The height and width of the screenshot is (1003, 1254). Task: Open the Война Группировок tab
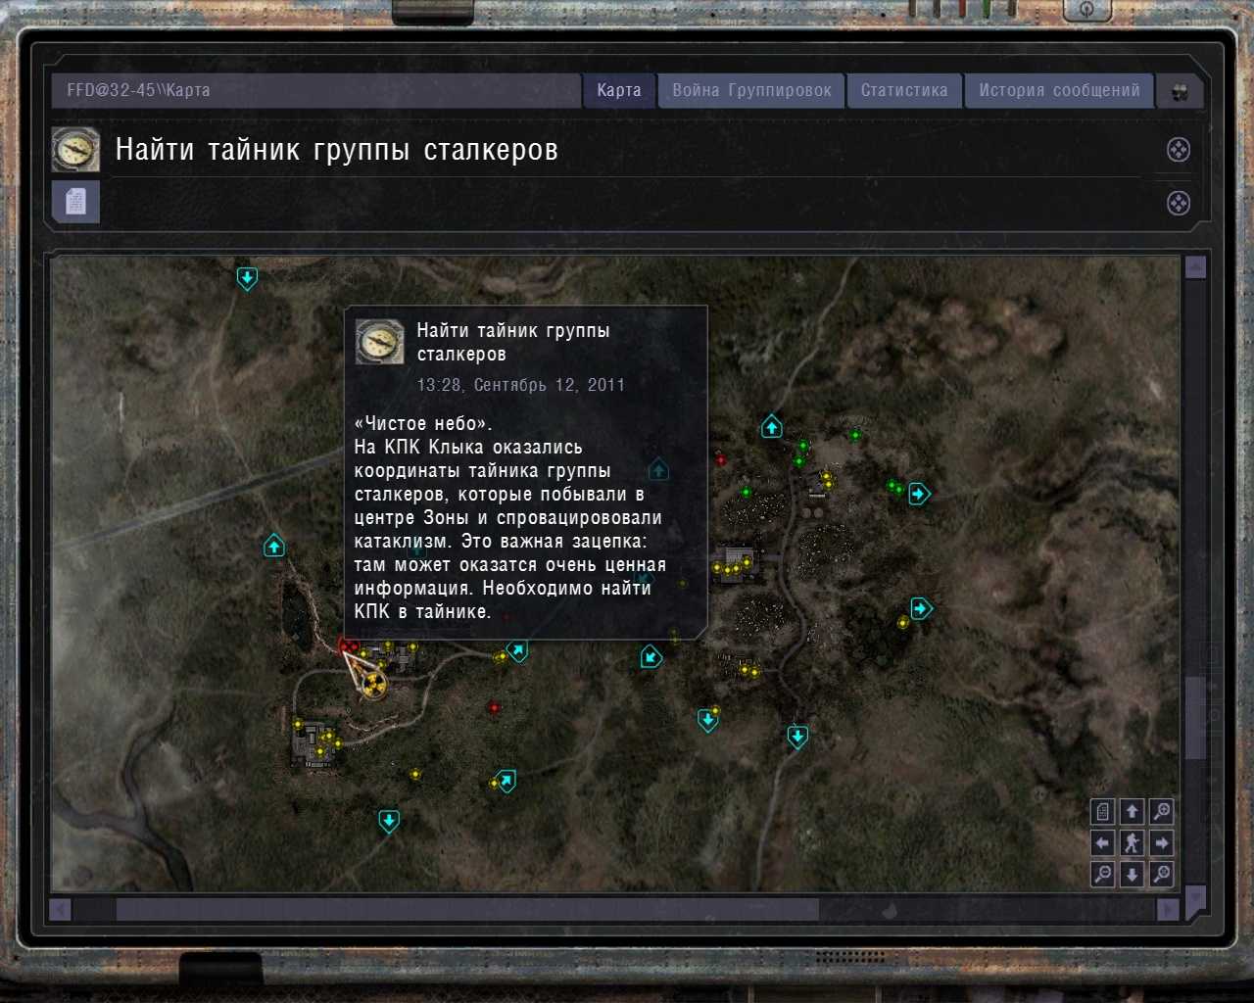pos(751,90)
